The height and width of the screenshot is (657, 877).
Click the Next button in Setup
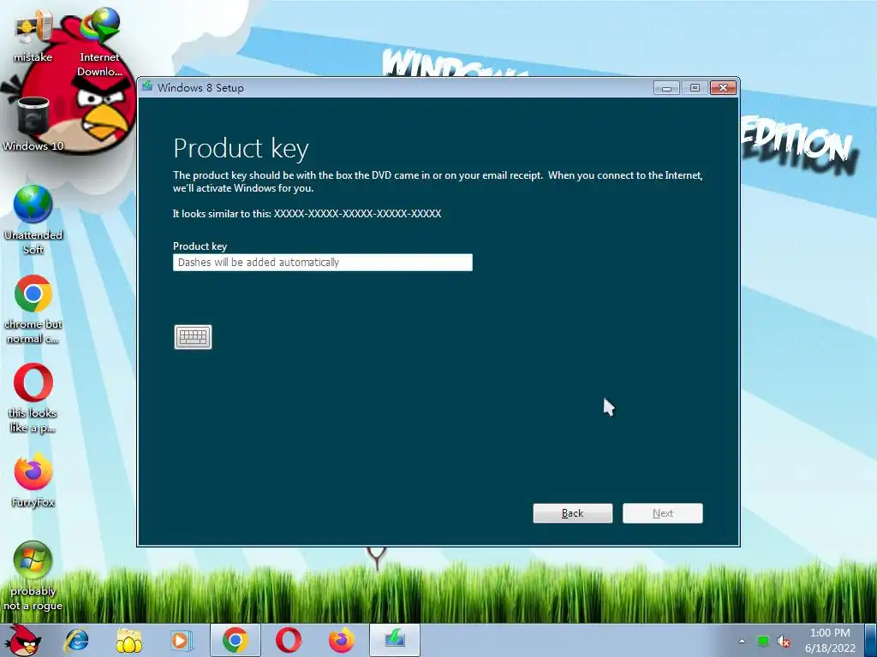pyautogui.click(x=663, y=513)
